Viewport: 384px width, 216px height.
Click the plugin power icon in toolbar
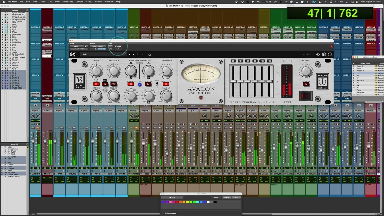330,55
